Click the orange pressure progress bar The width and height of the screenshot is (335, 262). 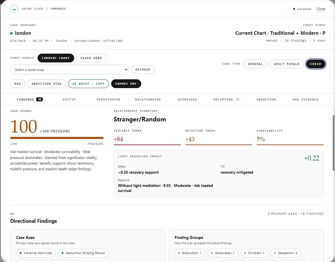[57, 138]
